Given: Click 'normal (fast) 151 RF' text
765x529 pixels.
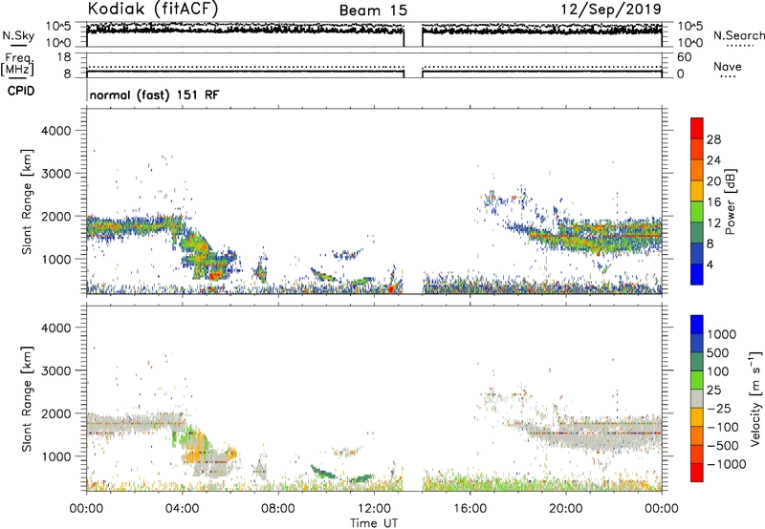Looking at the screenshot, I should tap(154, 95).
